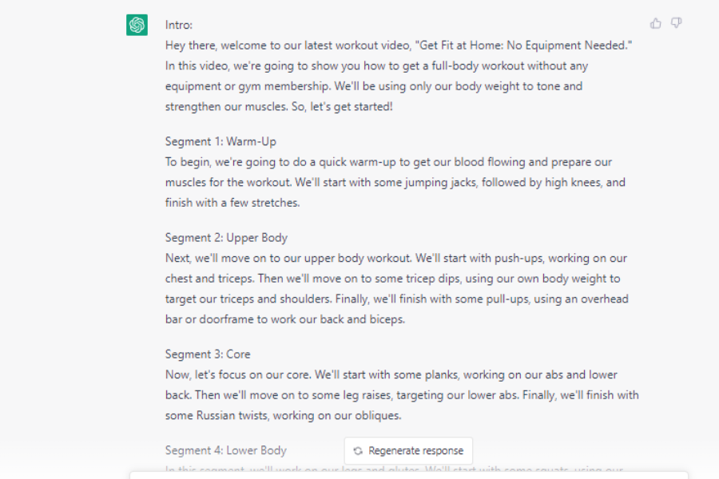Click the "let's get started!" sentence in the intro
Screen dimensions: 719x479
352,107
